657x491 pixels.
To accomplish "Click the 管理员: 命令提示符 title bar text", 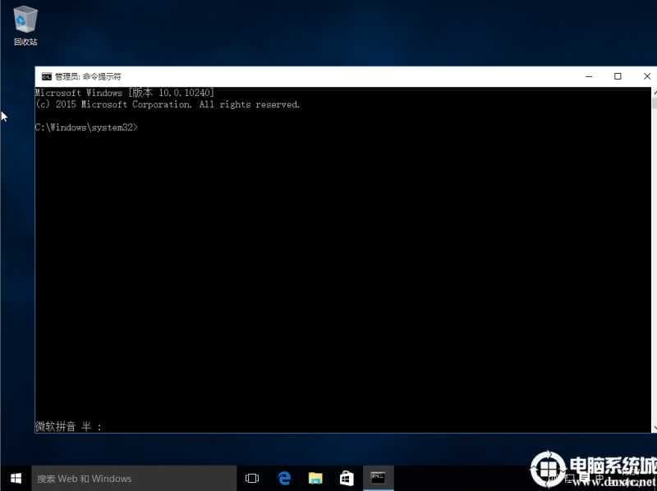I will pyautogui.click(x=88, y=75).
